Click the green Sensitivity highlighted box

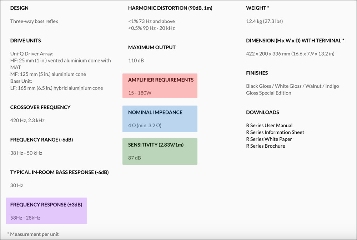pos(160,151)
